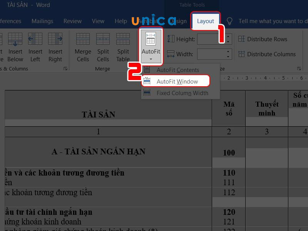Open Cell Size dialog launcher

pyautogui.click(x=299, y=69)
